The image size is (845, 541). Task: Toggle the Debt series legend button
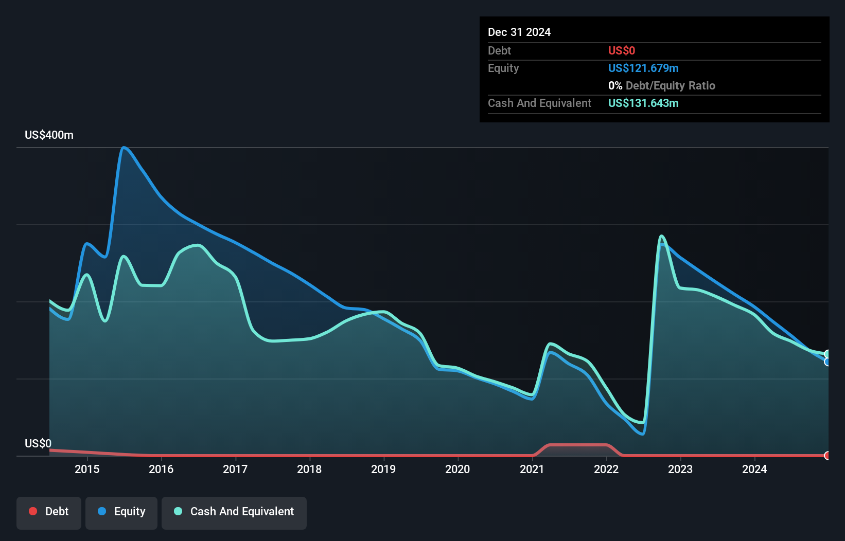point(49,513)
